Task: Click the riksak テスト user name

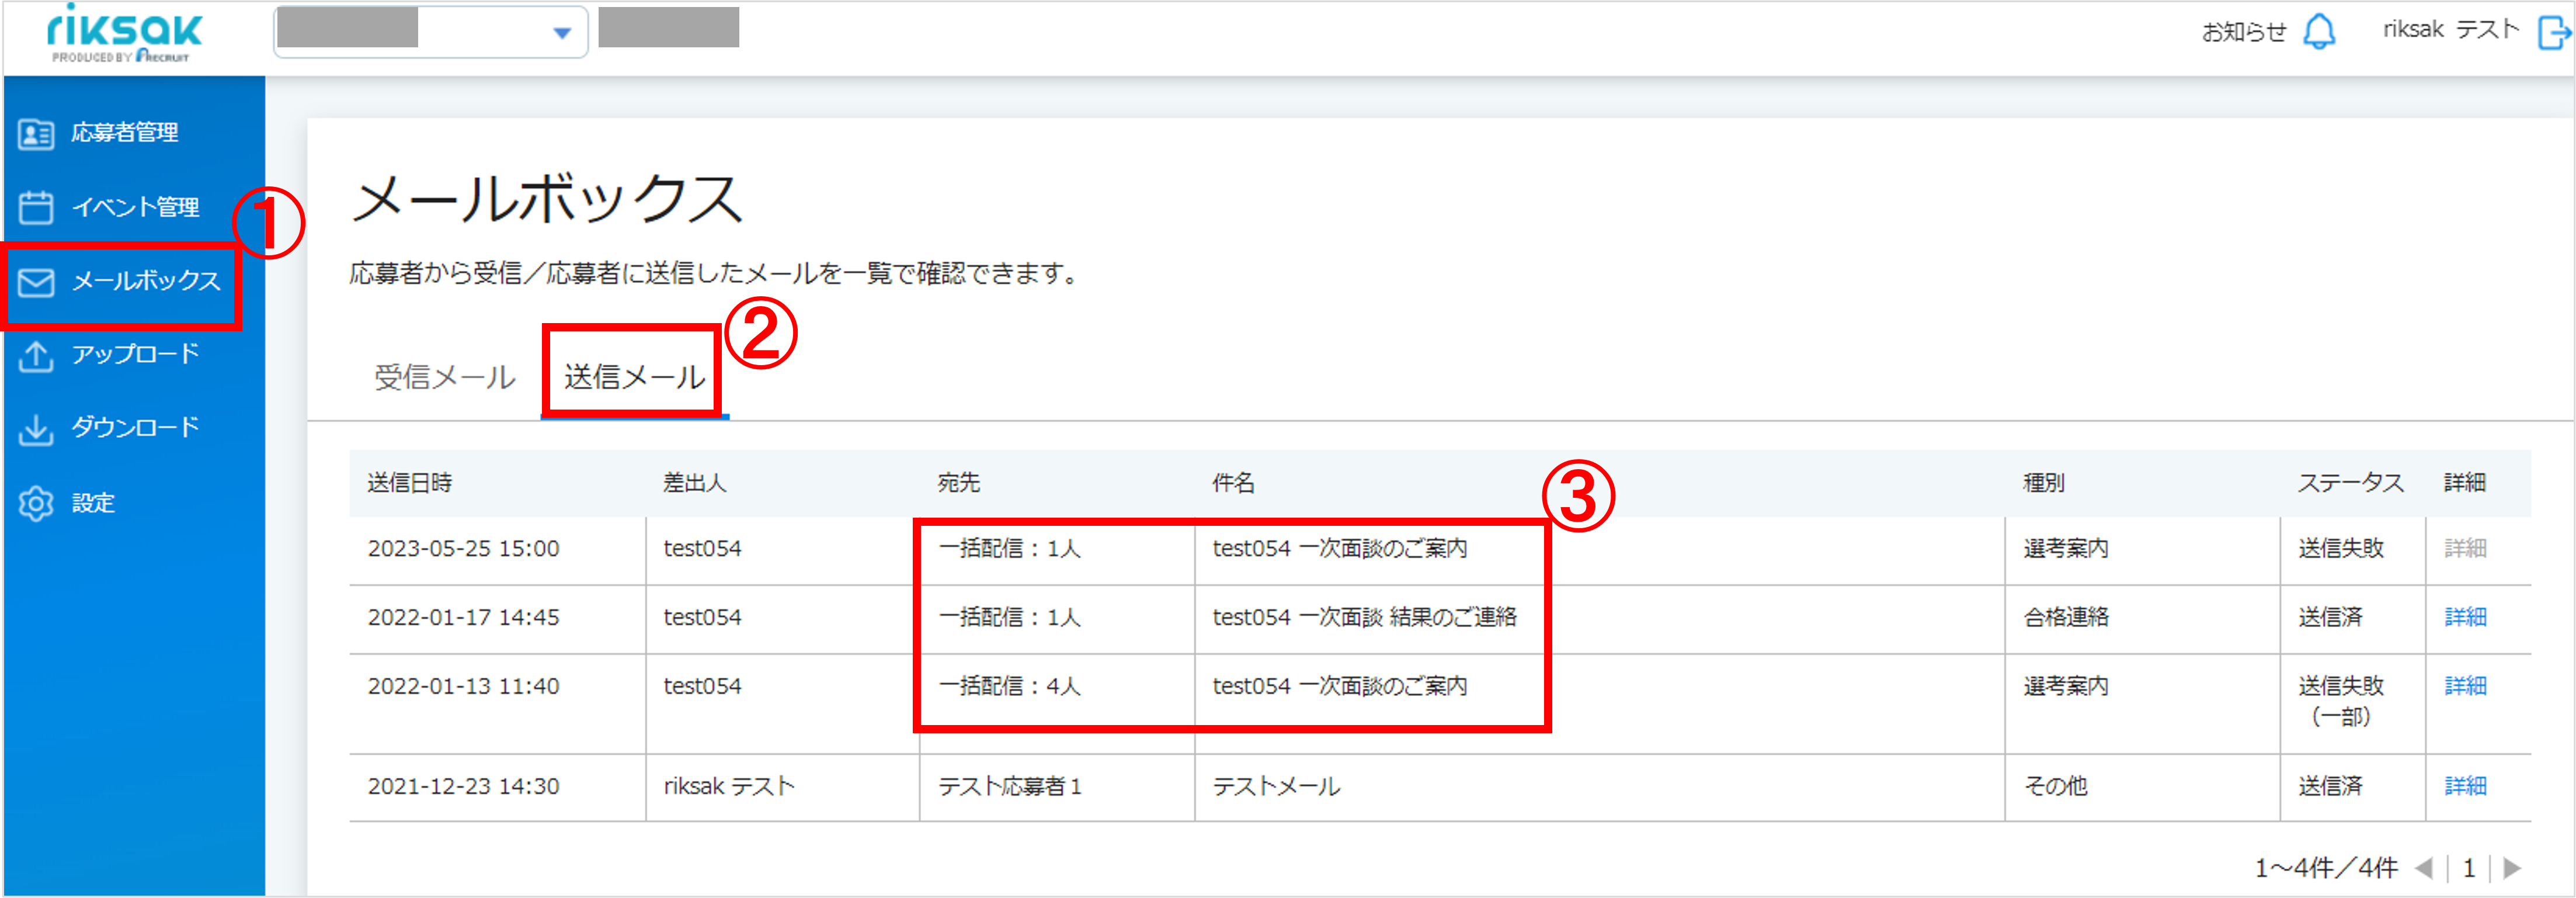Action: (2450, 30)
